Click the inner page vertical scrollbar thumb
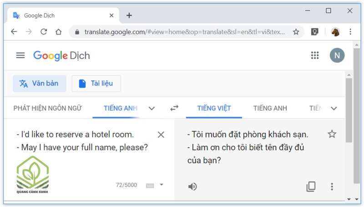This screenshot has width=364, height=207. point(349,110)
